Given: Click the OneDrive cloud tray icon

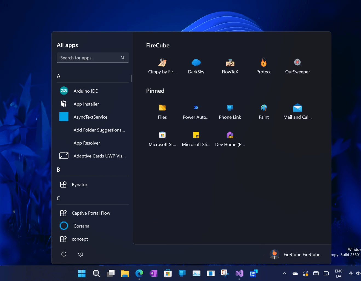Looking at the screenshot, I should (295, 273).
